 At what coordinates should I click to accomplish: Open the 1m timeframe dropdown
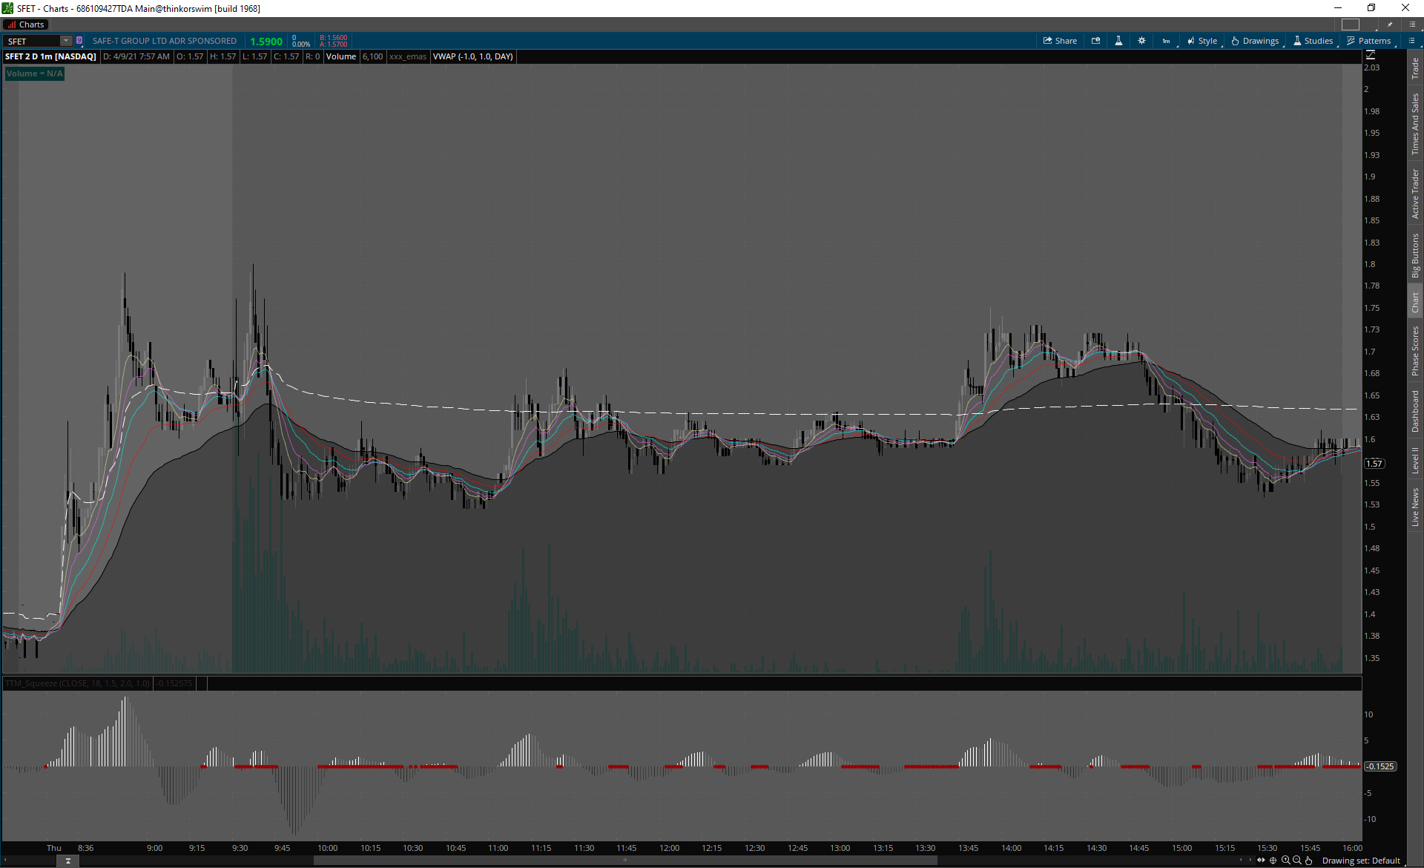[x=1167, y=41]
